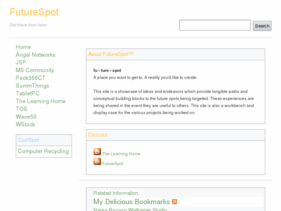Image resolution: width=281 pixels, height=211 pixels.
Task: Go to Home in the sidebar
Action: 23,47
